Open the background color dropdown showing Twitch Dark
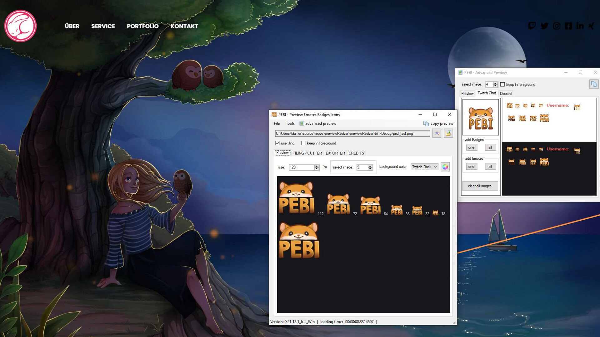 (424, 167)
